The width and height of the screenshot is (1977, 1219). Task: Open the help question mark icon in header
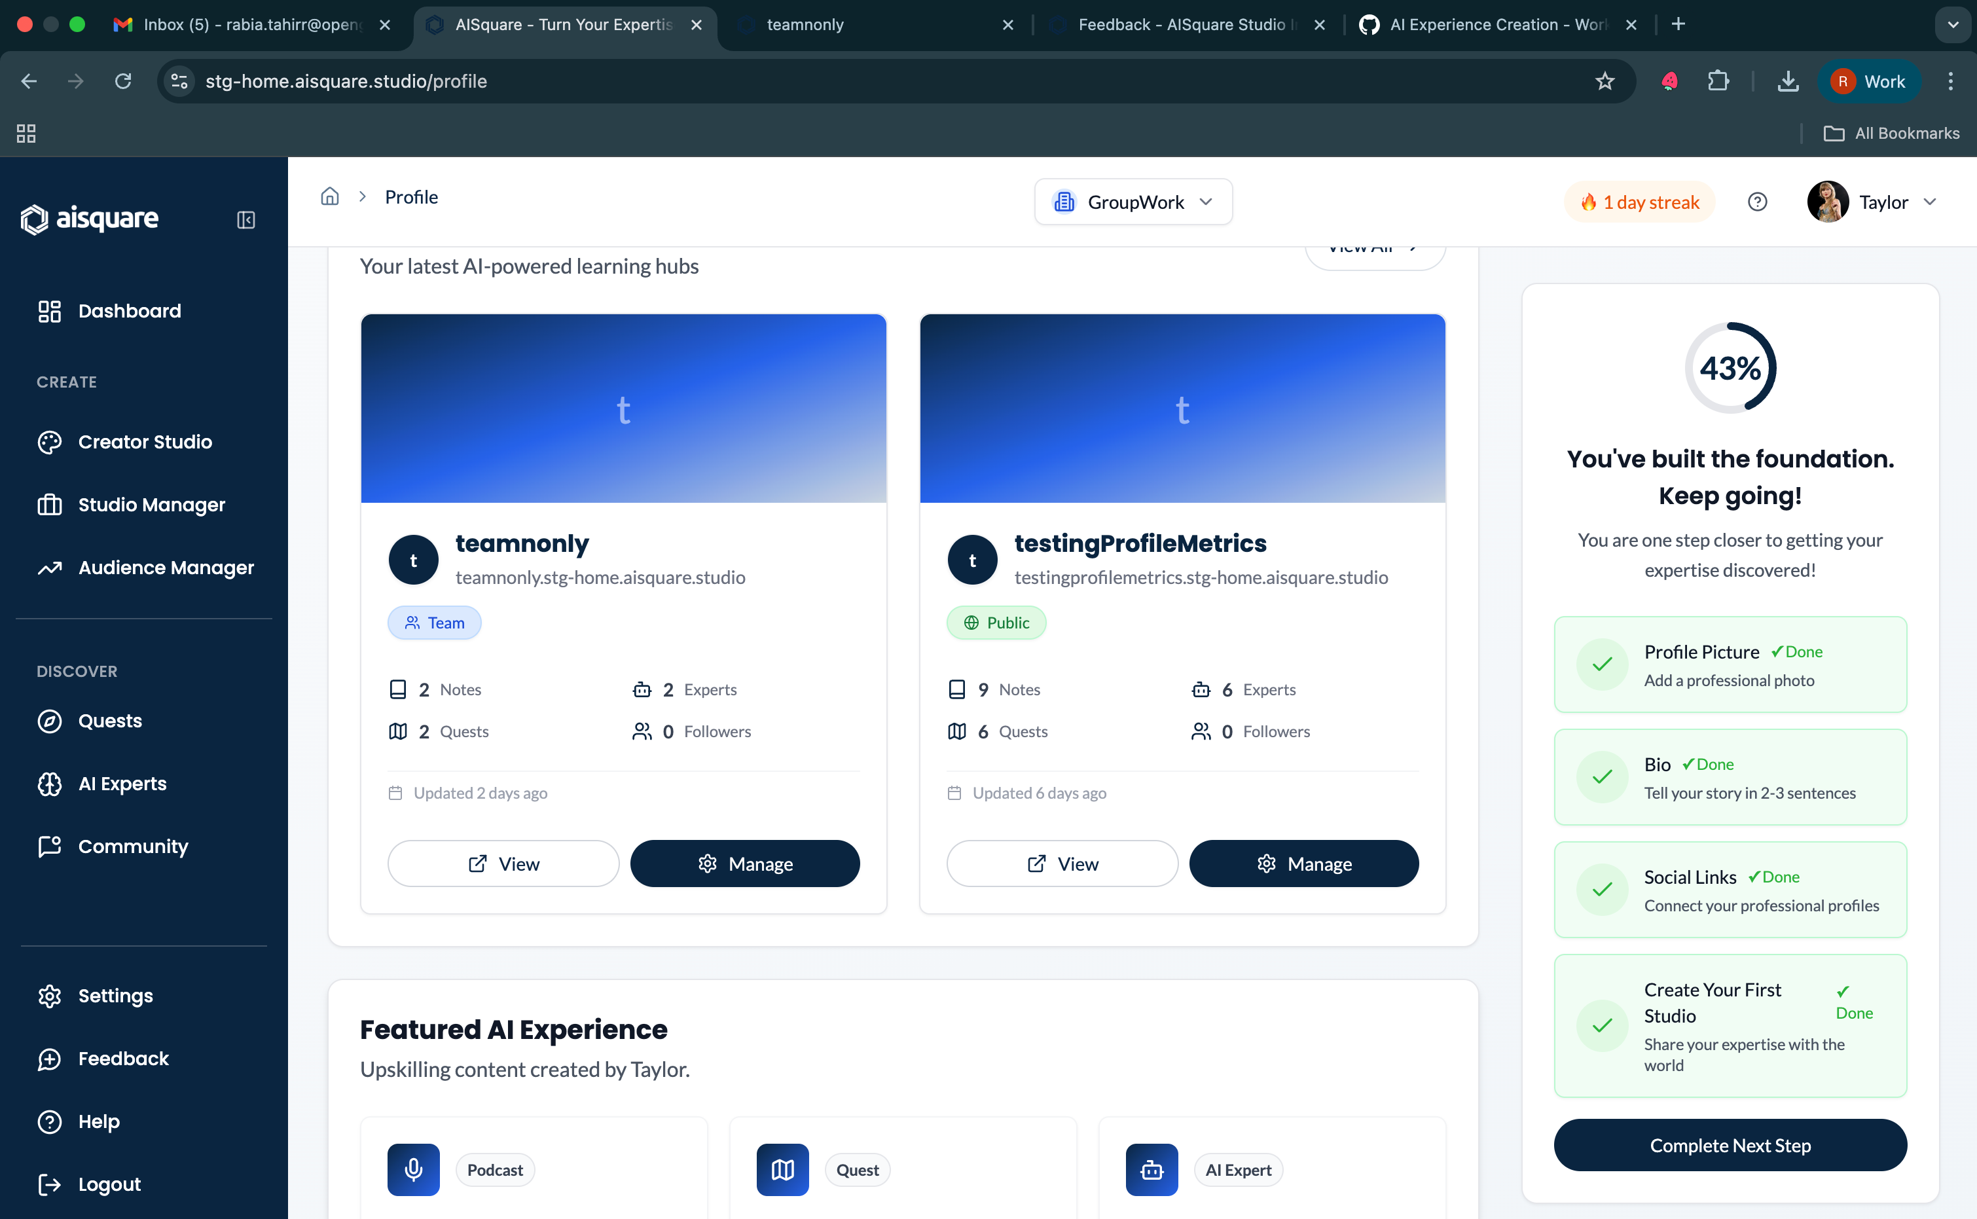(x=1757, y=202)
